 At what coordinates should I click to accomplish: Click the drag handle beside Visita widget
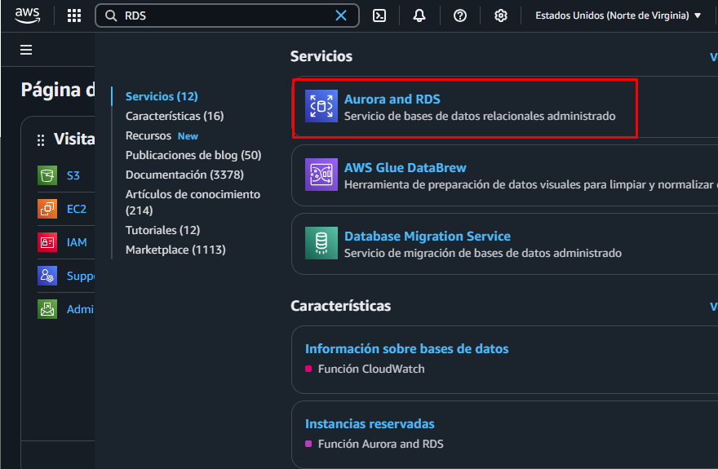click(x=41, y=140)
